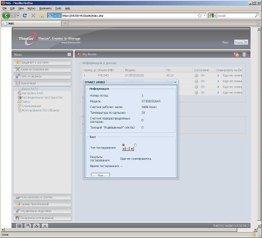Select the first test type radio button

click(x=123, y=145)
